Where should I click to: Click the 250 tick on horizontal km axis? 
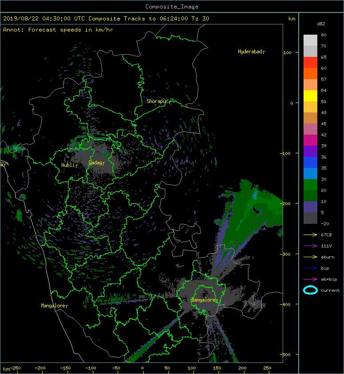point(267,368)
